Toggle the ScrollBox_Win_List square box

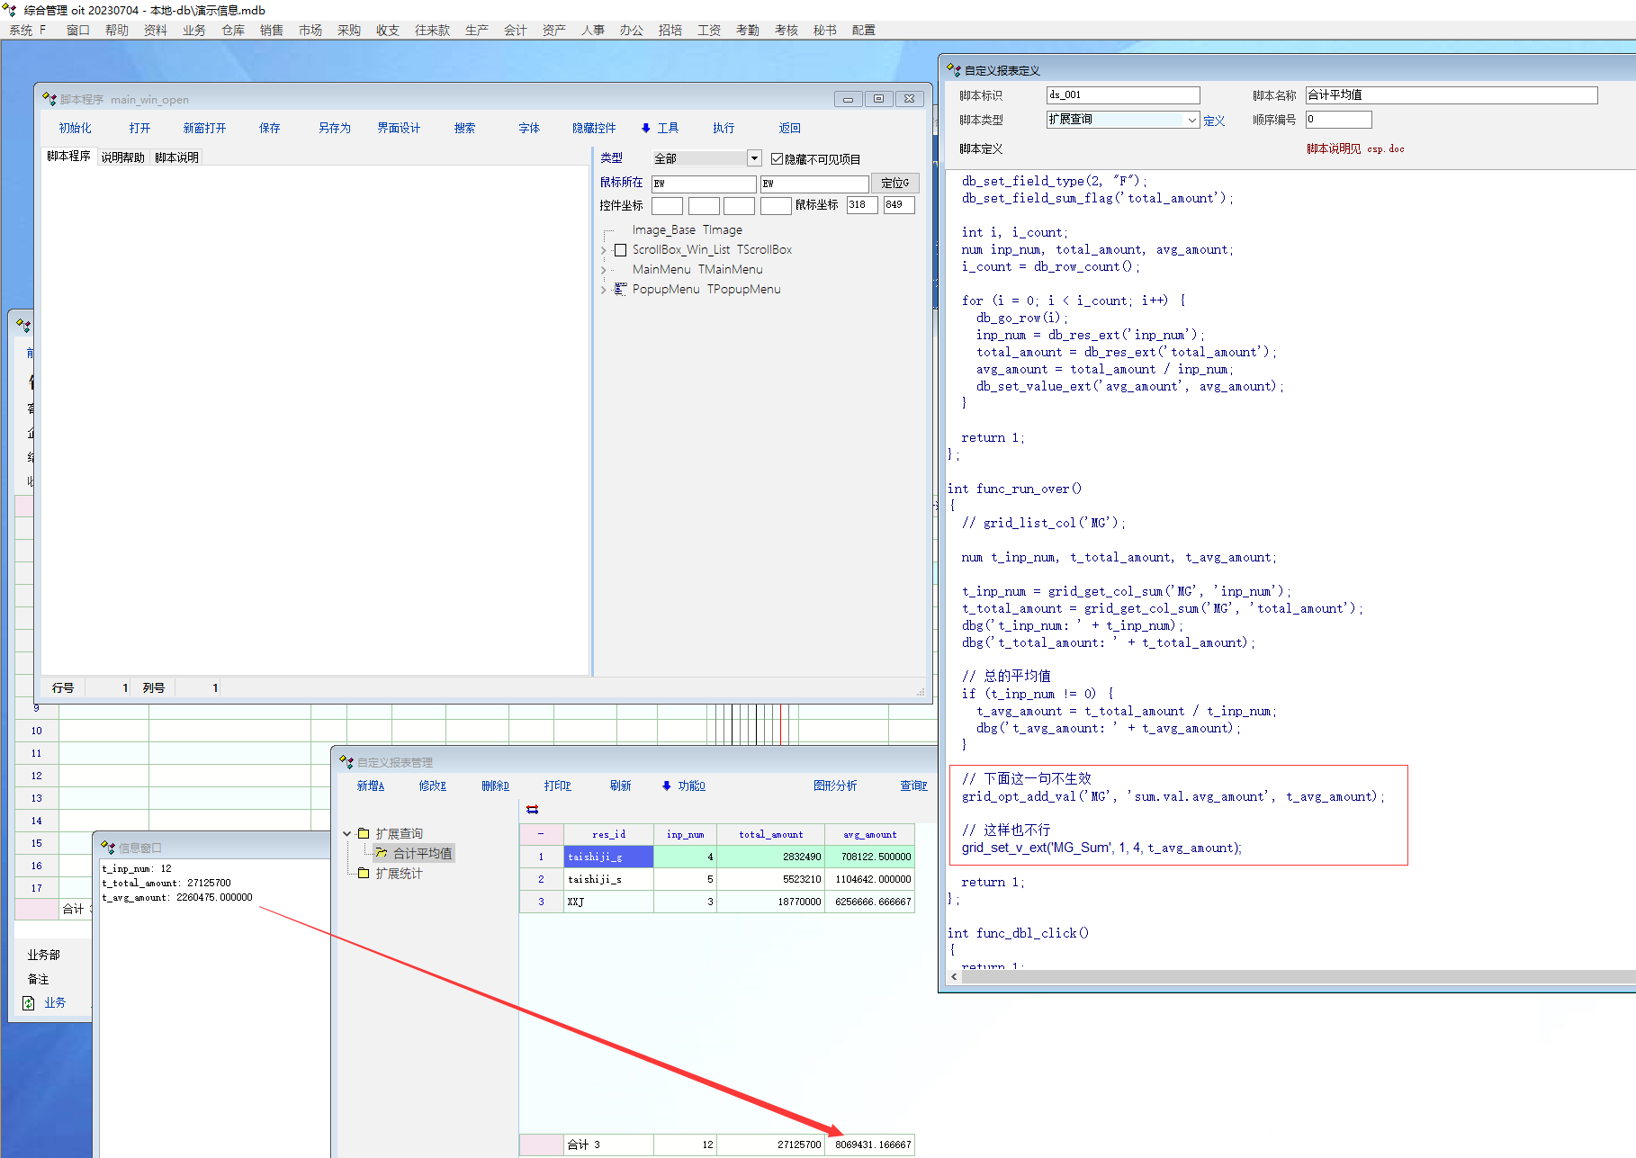coord(620,250)
